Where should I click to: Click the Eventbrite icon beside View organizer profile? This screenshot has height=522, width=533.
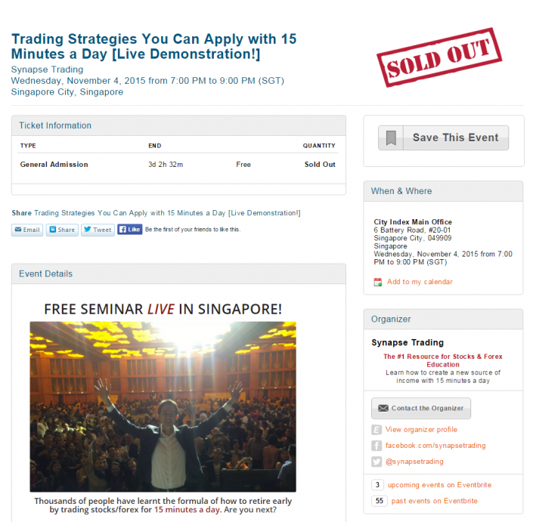(x=377, y=430)
